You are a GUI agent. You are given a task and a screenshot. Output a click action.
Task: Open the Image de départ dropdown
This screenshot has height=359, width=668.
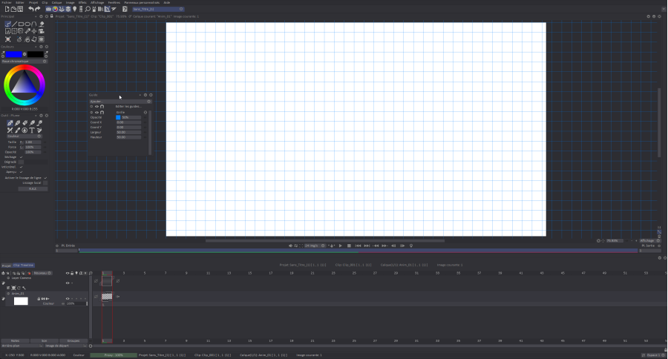coord(66,346)
